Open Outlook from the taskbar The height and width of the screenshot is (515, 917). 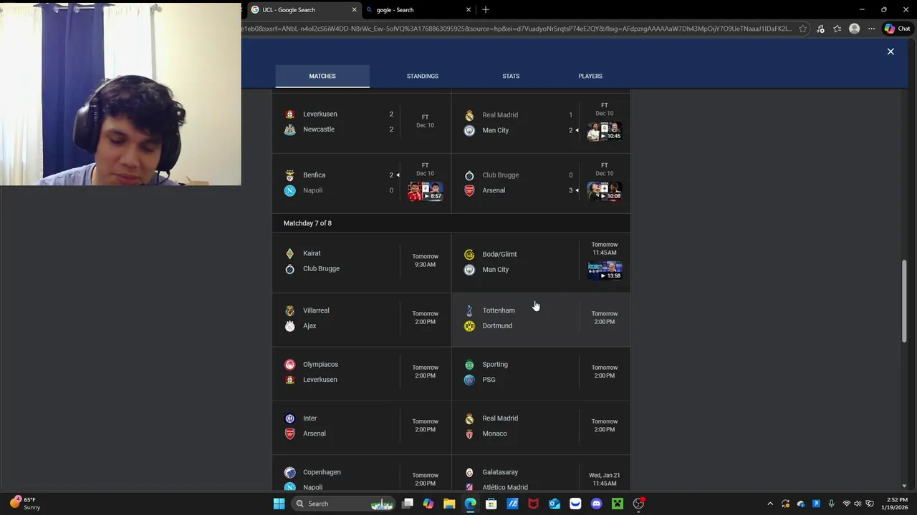coord(554,504)
